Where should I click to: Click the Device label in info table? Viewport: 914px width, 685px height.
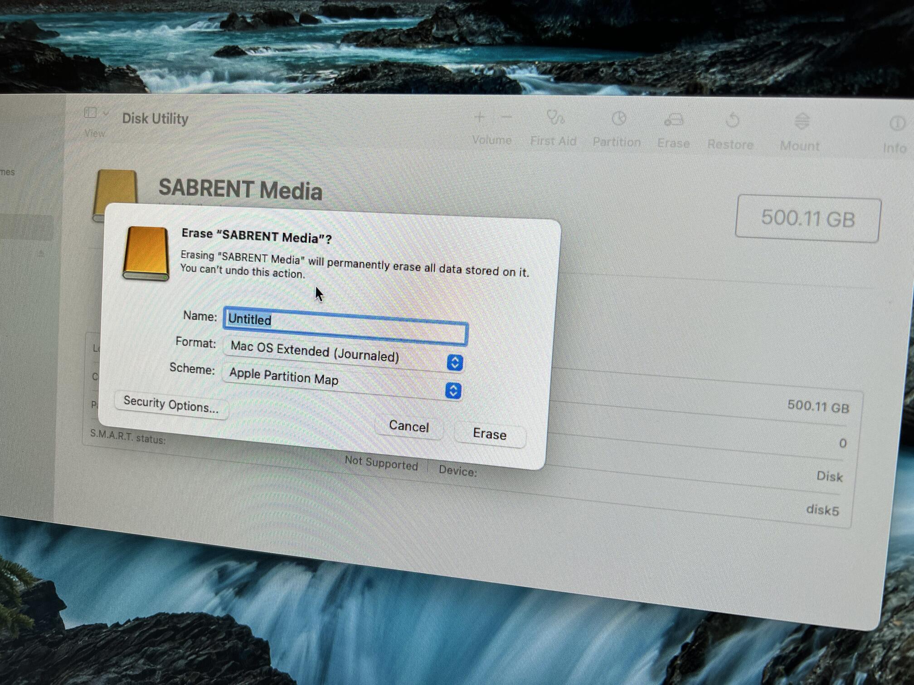tap(457, 471)
